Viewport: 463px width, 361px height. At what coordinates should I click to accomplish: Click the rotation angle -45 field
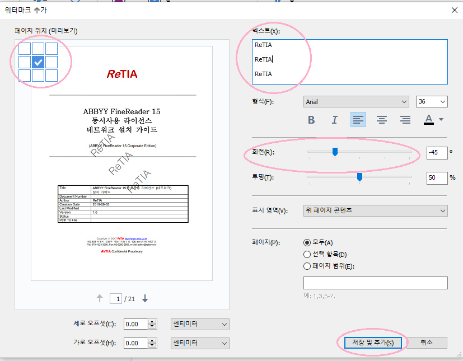pyautogui.click(x=437, y=153)
